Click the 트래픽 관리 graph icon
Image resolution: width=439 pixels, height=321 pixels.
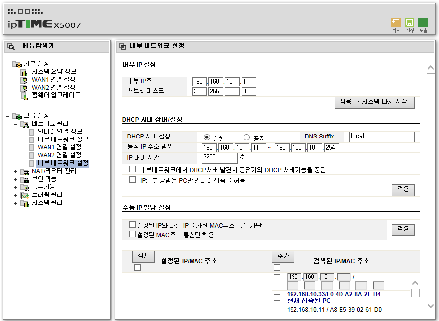pos(25,196)
